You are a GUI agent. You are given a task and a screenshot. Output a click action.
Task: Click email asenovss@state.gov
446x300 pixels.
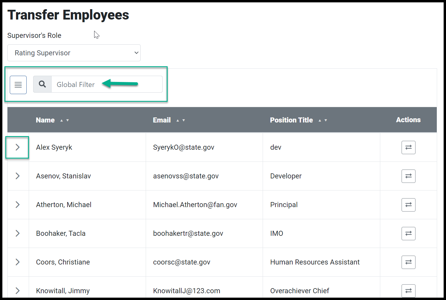186,176
